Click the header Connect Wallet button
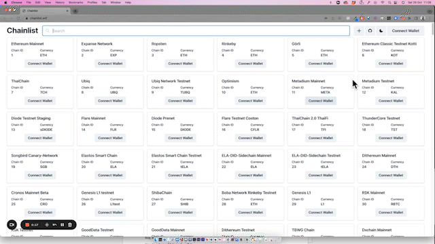 click(x=405, y=30)
